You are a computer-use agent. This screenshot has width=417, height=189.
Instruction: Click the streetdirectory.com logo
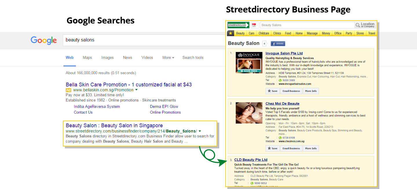click(238, 25)
